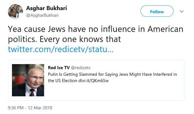Open the twitter.com/redicetv/statu… link
Viewport: 194px width, 114px height.
pyautogui.click(x=60, y=49)
